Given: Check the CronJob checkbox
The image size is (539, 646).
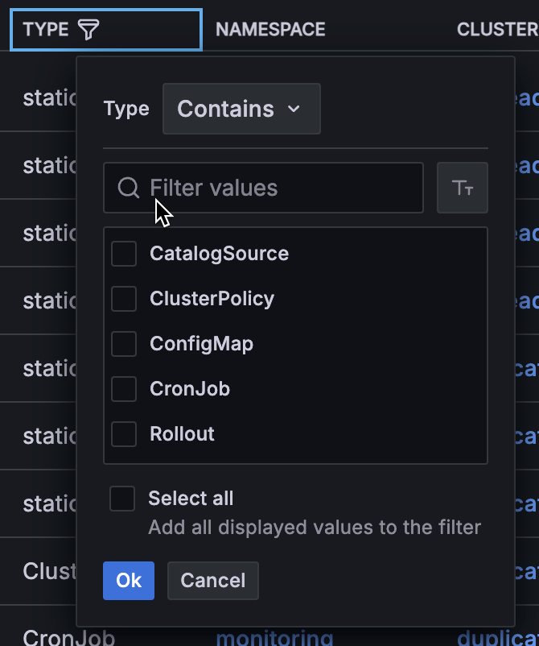Looking at the screenshot, I should 123,389.
